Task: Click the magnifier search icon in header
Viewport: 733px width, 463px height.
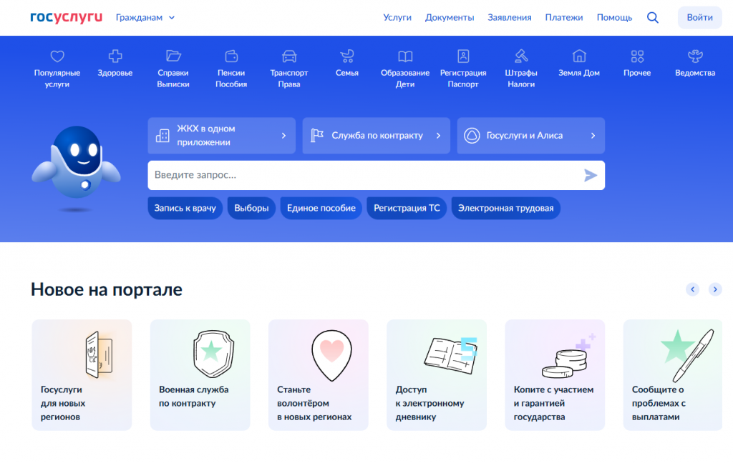Action: [x=653, y=18]
